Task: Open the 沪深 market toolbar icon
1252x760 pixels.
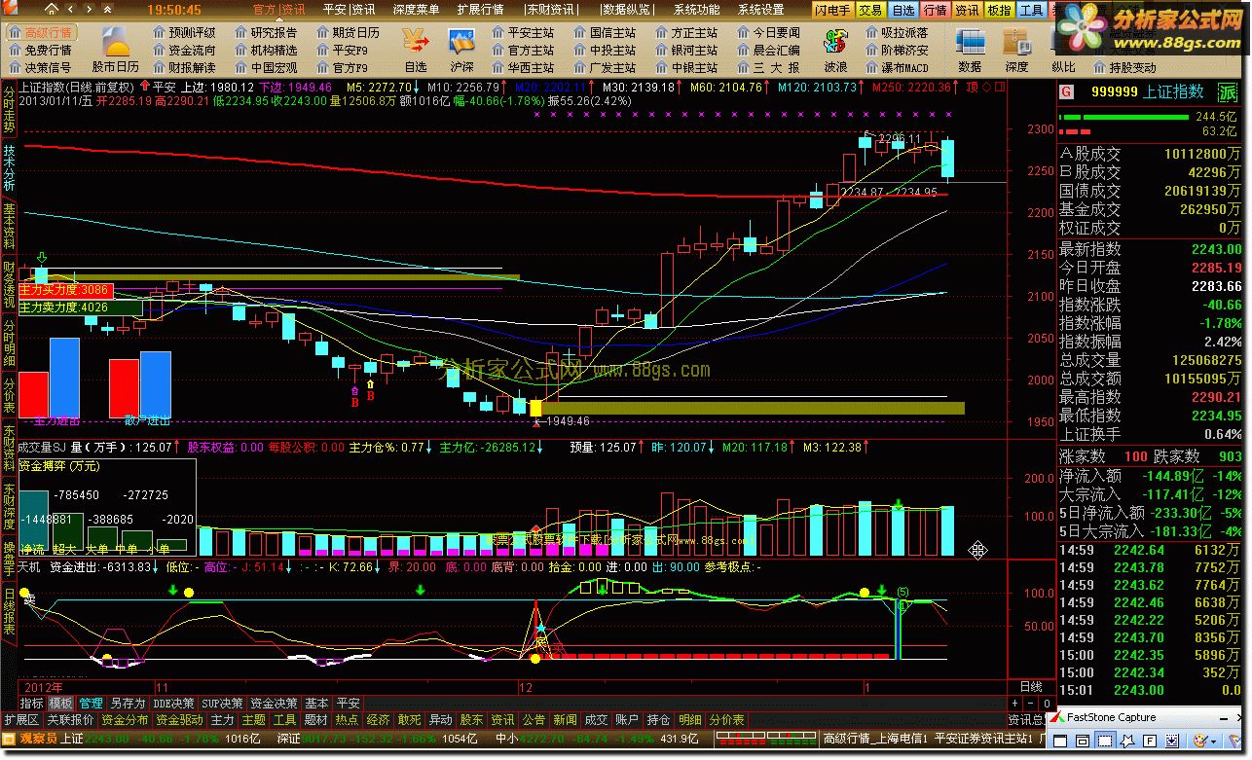Action: [461, 50]
